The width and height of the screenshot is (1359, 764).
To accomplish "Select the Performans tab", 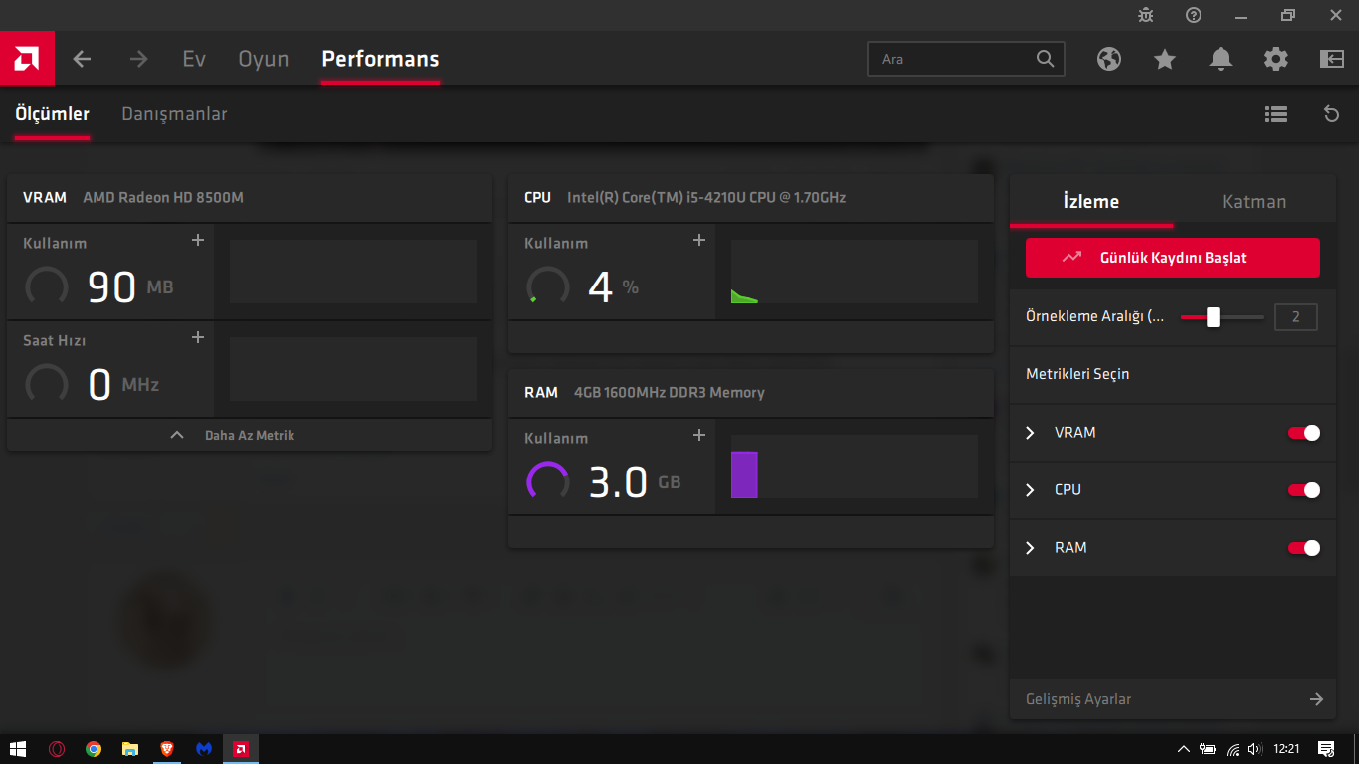I will (x=380, y=59).
